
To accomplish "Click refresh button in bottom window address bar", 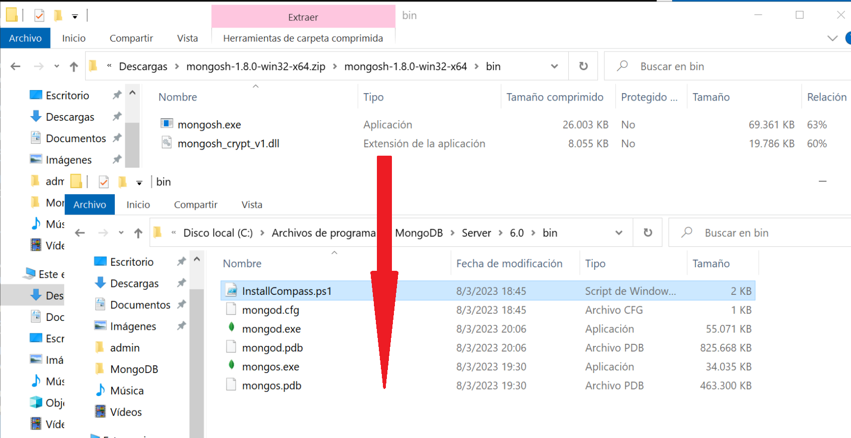I will pyautogui.click(x=648, y=233).
